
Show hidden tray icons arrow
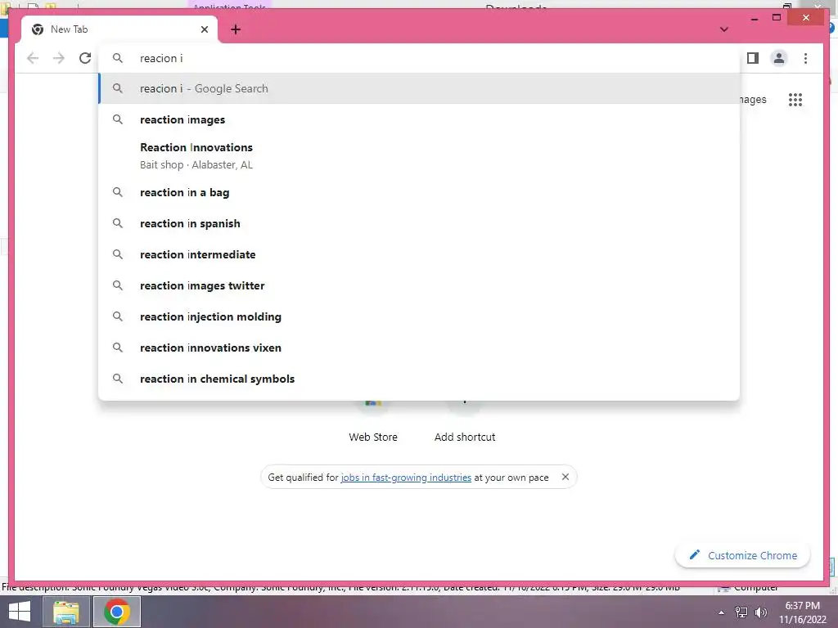[721, 612]
